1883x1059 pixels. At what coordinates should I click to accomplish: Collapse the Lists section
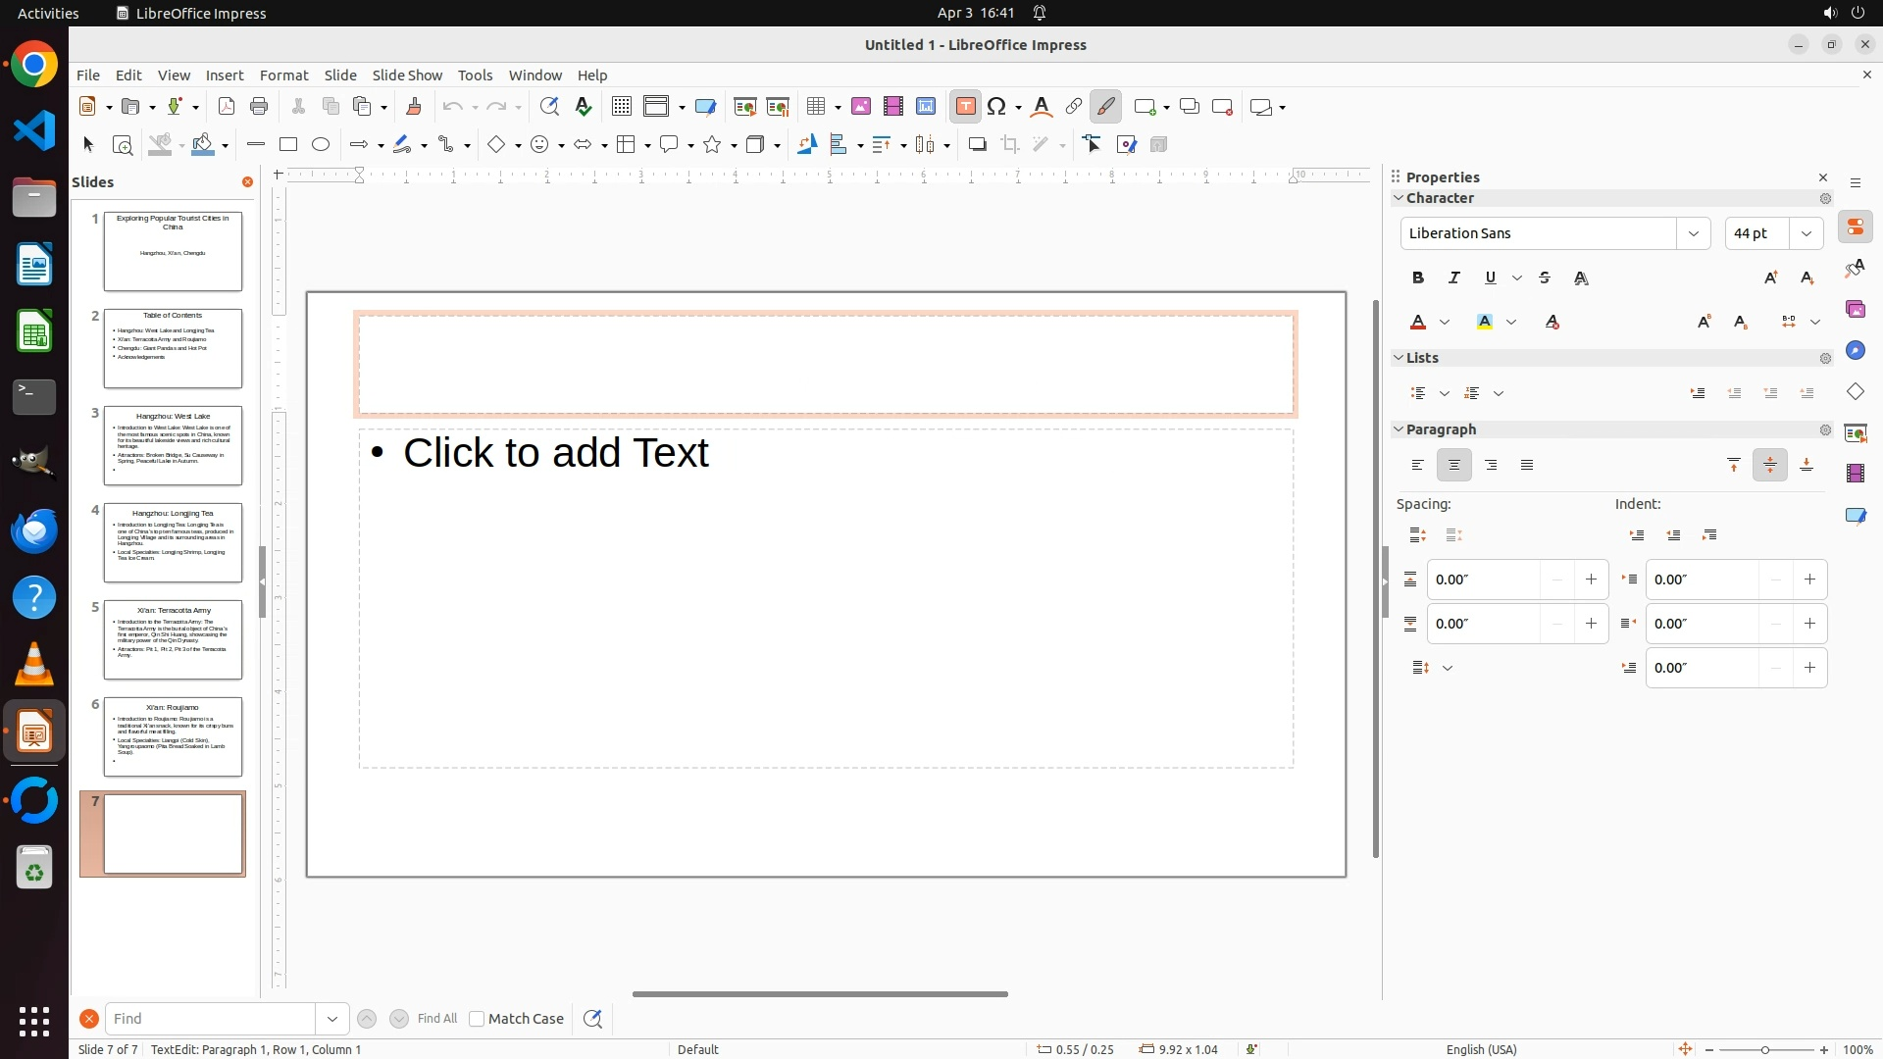click(x=1400, y=358)
